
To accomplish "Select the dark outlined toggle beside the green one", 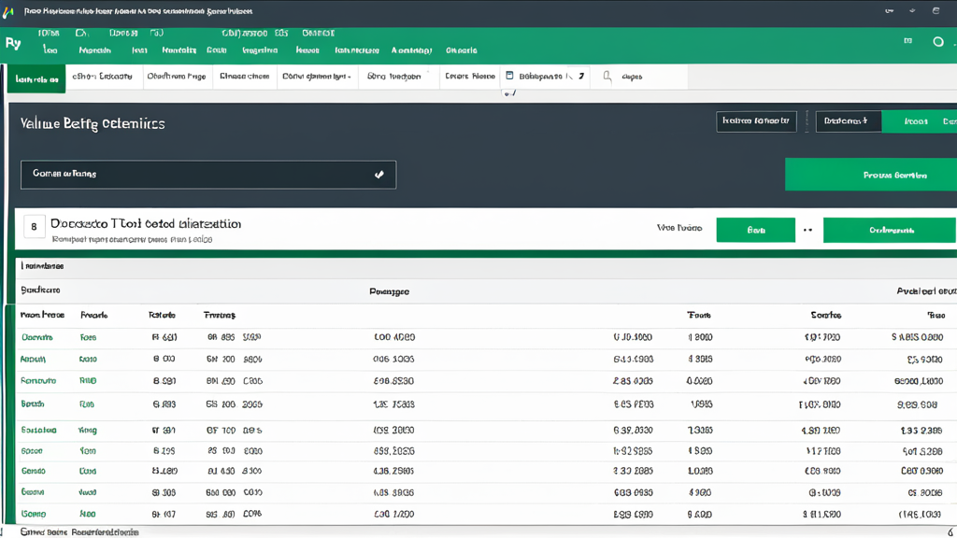I will 849,121.
